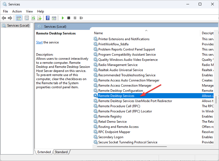Click gear icon beside Radio Management Service

click(x=96, y=65)
